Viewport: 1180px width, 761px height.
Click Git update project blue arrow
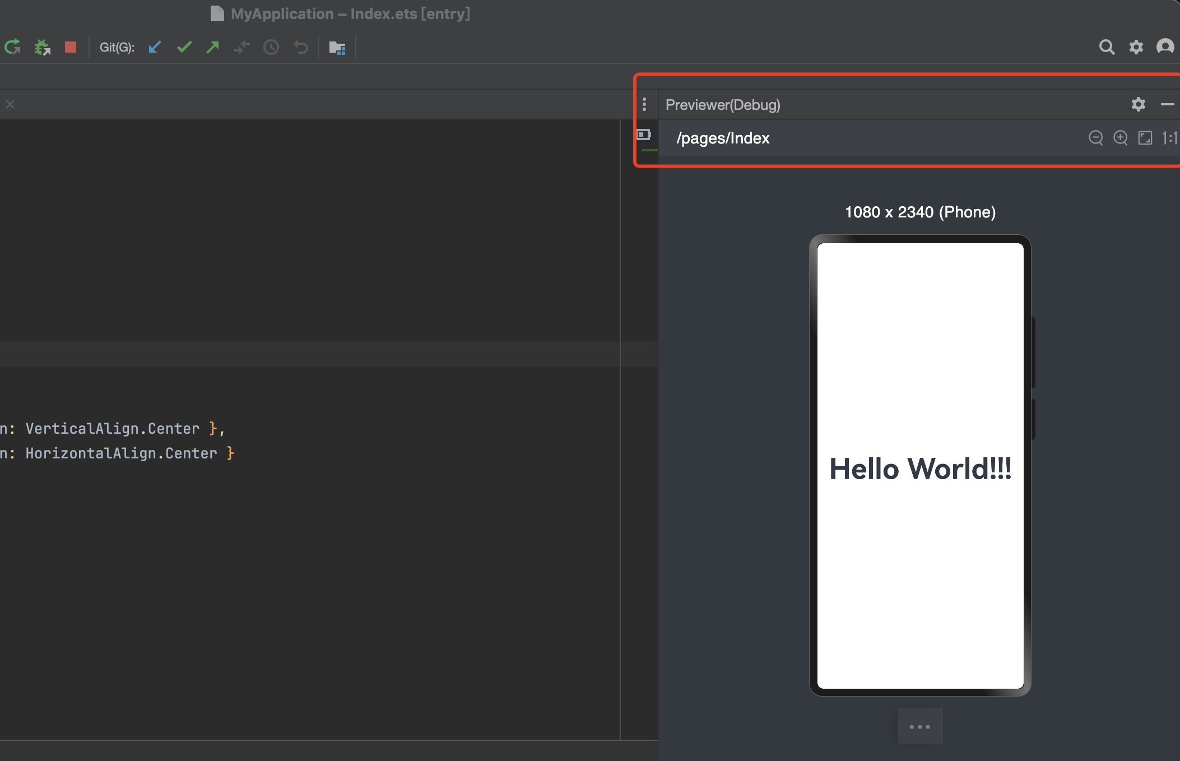pyautogui.click(x=155, y=47)
